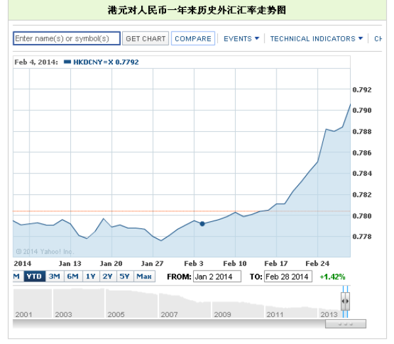Viewport: 394px width, 344px height.
Task: Click the +1.42% change value
Action: tap(332, 276)
